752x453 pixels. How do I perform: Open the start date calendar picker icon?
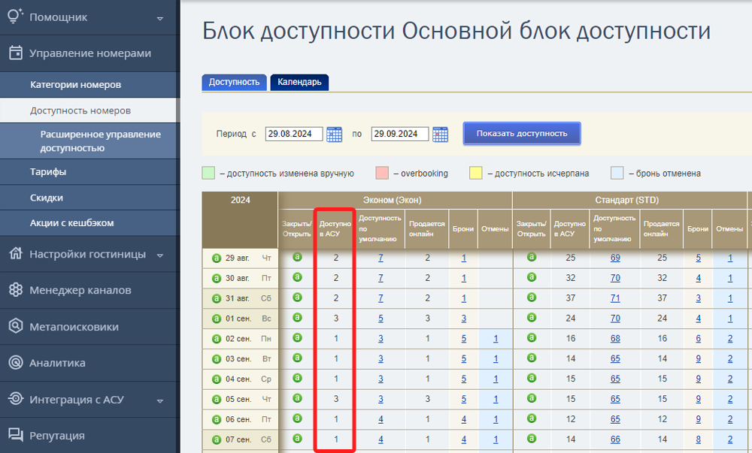pyautogui.click(x=335, y=134)
